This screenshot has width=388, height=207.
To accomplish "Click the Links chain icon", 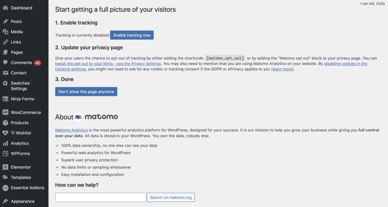I will click(5, 42).
